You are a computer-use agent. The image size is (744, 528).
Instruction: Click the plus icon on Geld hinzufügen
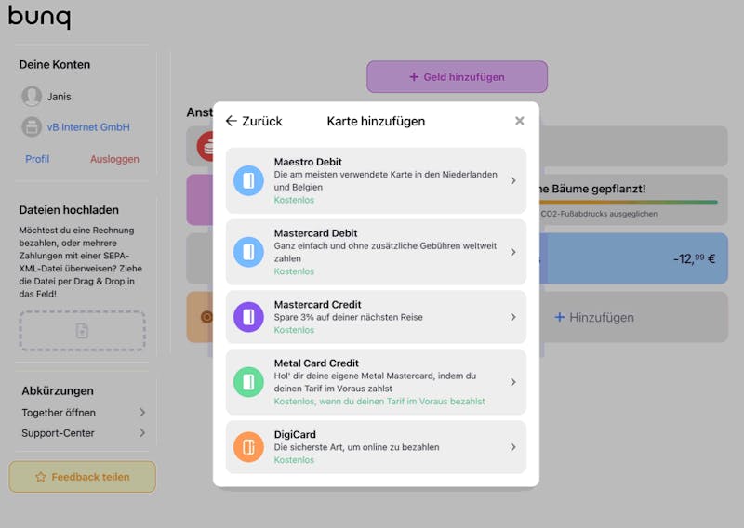click(x=414, y=77)
